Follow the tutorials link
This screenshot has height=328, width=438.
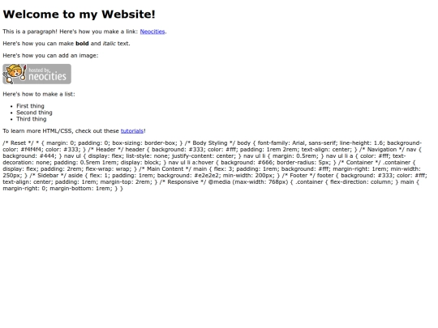[x=132, y=131]
